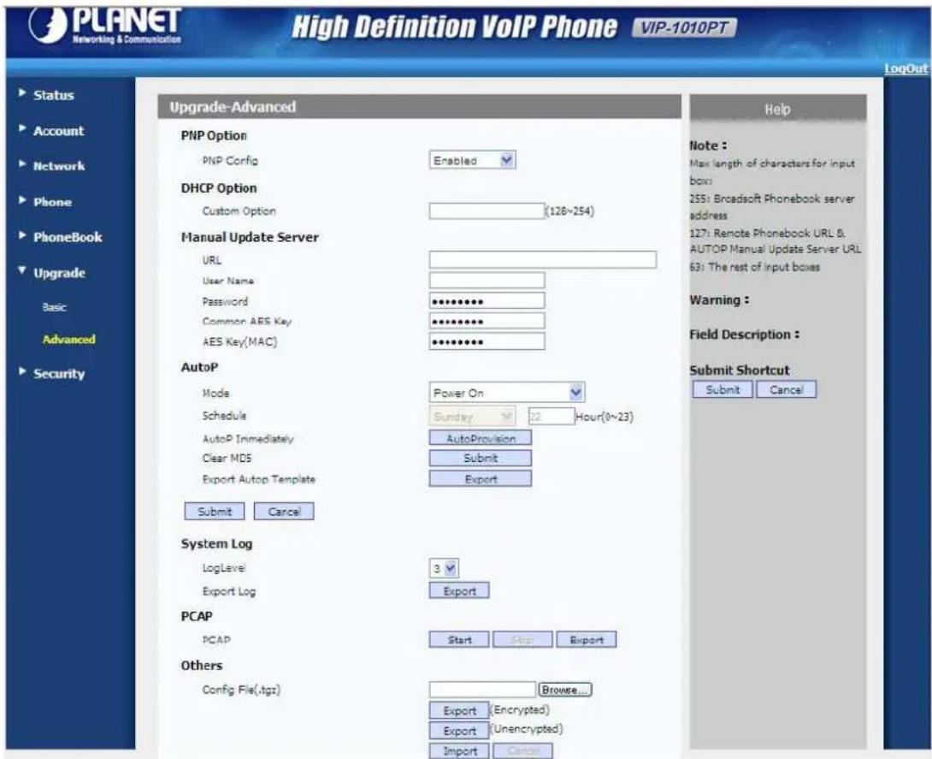The image size is (932, 759).
Task: Click the VIP-1010PT model badge
Action: pos(684,28)
